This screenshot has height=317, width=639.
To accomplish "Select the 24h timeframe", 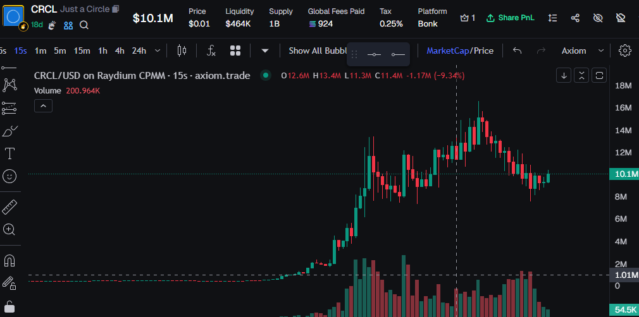I will tap(139, 51).
